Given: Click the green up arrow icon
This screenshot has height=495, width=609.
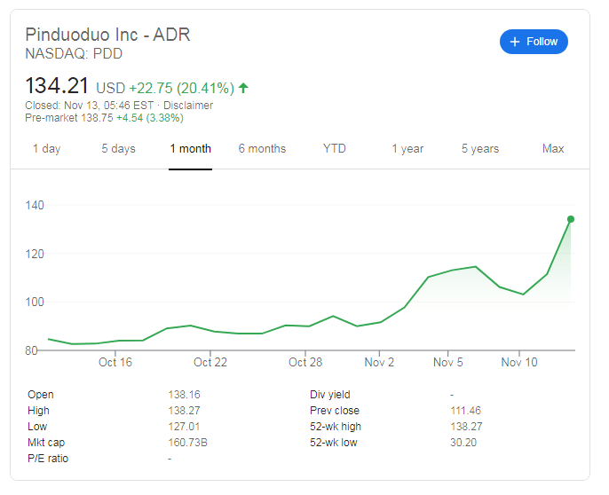Looking at the screenshot, I should (x=243, y=88).
